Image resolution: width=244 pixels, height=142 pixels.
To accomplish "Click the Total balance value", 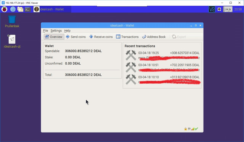I will click(x=83, y=75).
